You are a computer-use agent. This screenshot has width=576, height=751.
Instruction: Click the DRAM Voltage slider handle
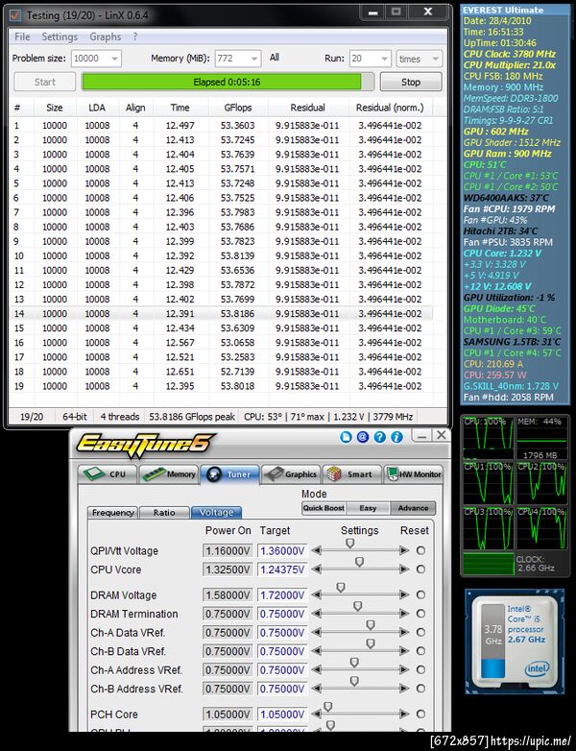point(341,588)
